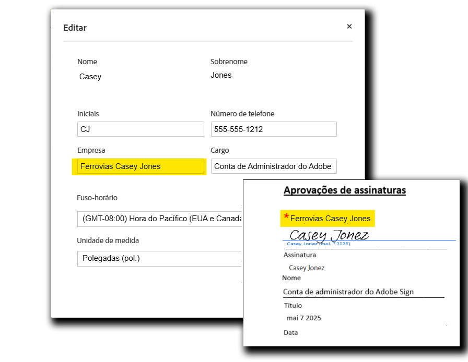The width and height of the screenshot is (468, 362).
Task: Click the date value mai 7 2025
Action: pyautogui.click(x=304, y=318)
